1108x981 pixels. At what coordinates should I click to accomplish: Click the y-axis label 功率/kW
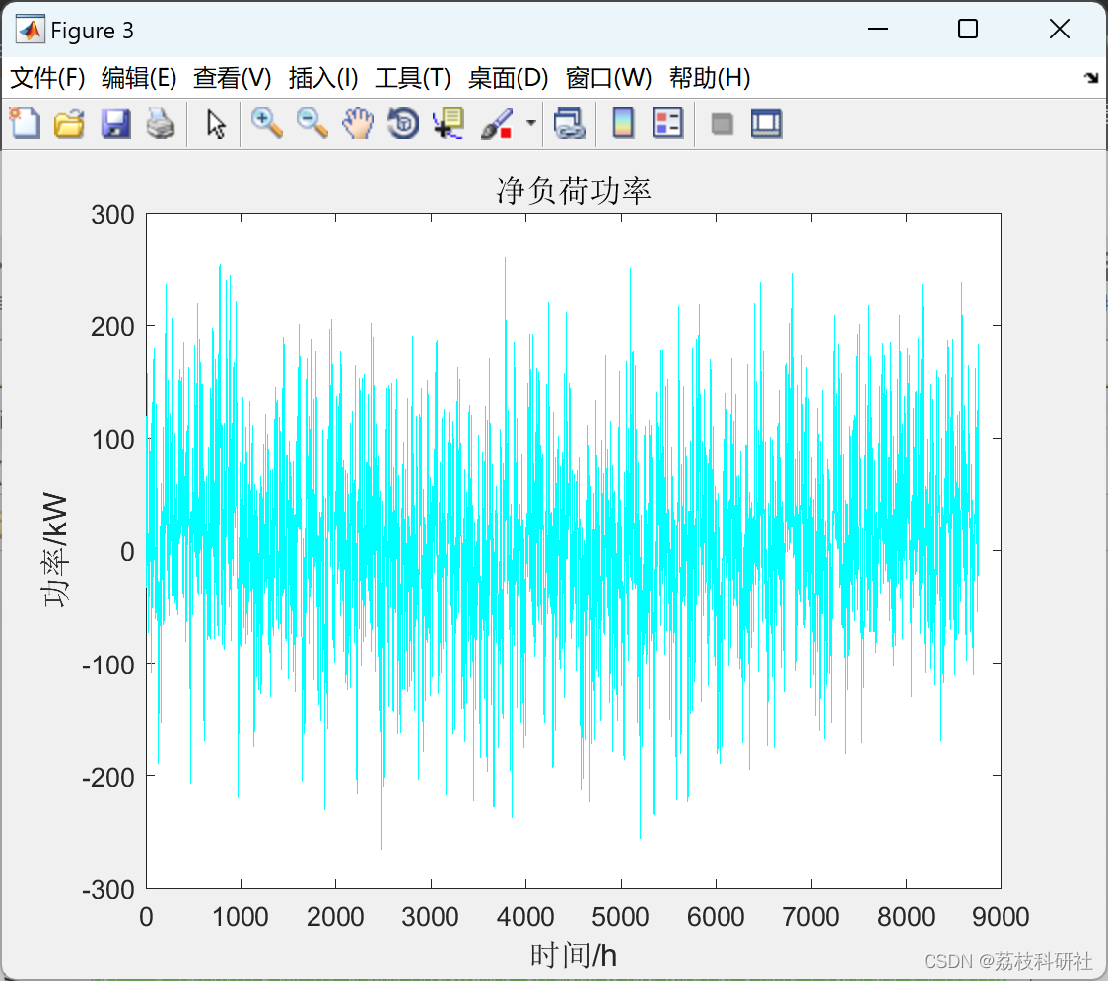tap(55, 550)
